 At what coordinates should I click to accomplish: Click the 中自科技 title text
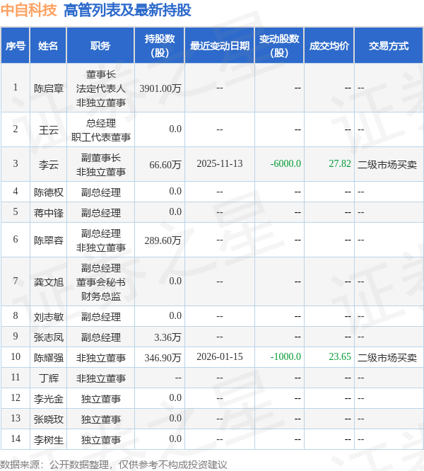pos(28,10)
